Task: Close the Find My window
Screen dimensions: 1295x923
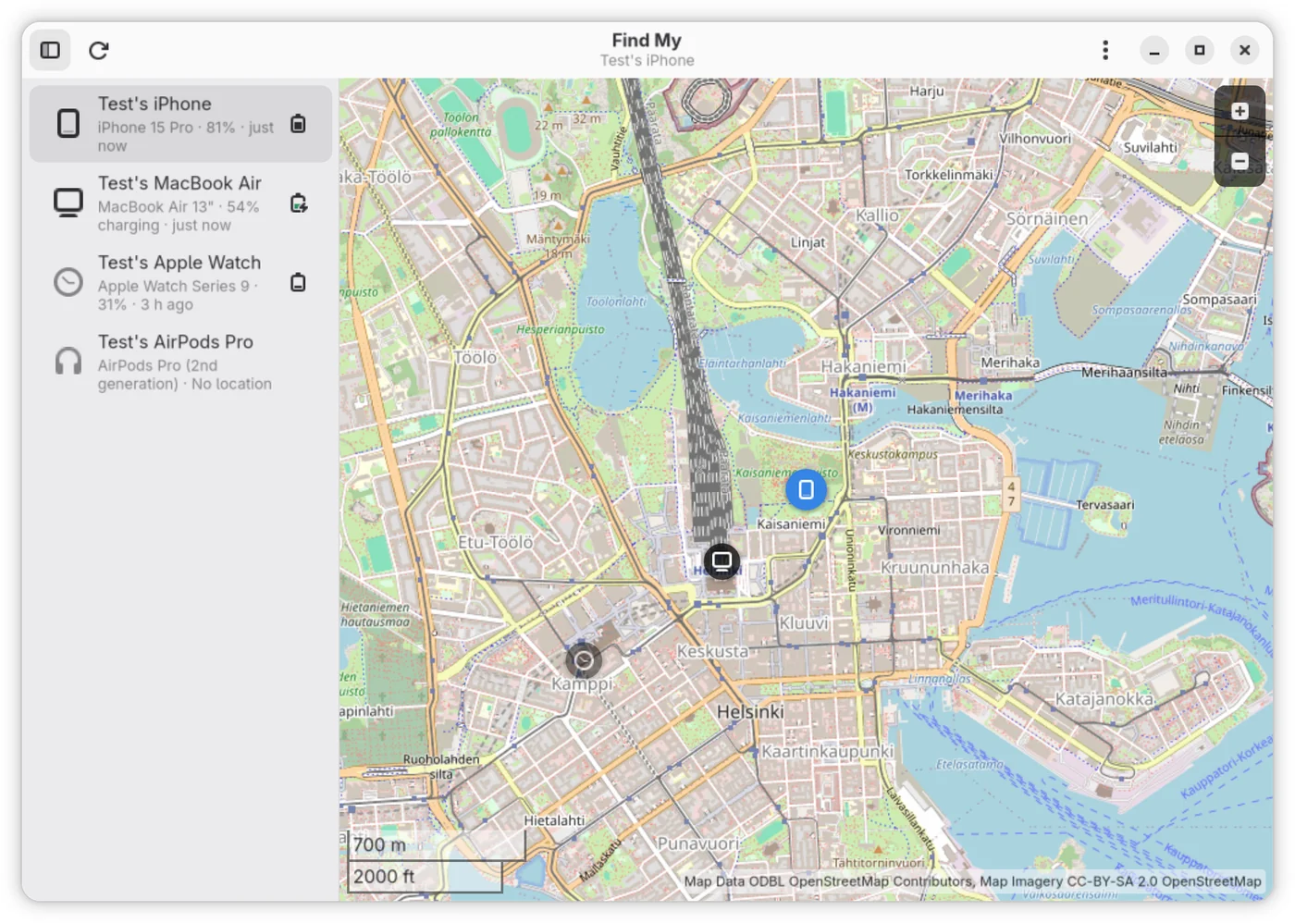Action: point(1245,50)
